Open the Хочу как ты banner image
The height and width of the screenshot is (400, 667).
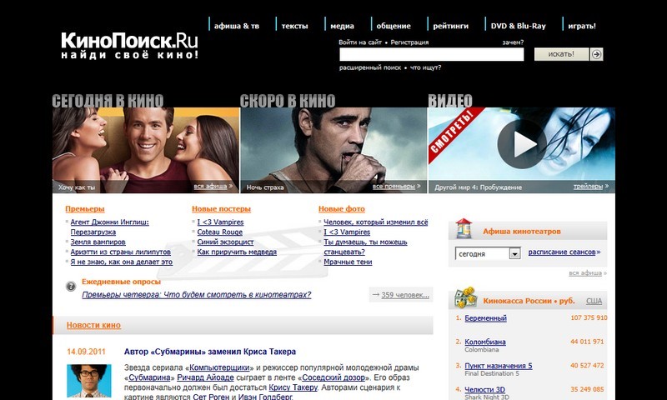[145, 150]
